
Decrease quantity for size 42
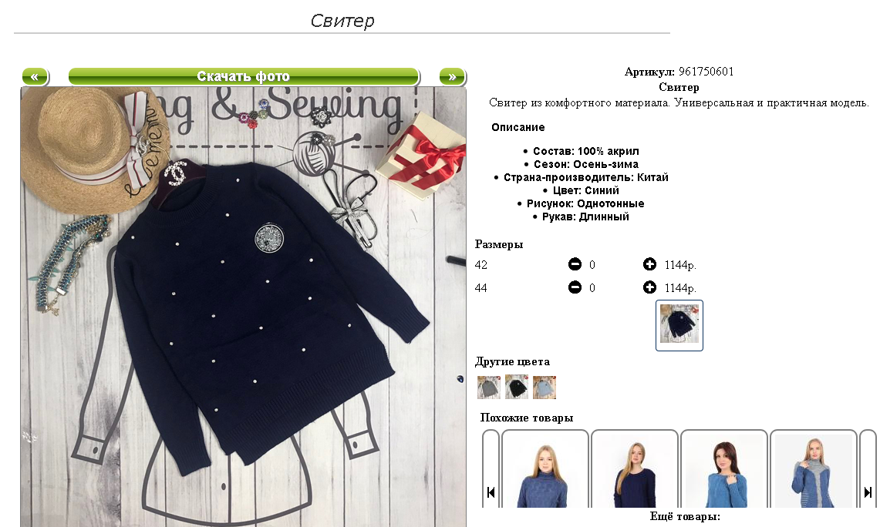[575, 264]
